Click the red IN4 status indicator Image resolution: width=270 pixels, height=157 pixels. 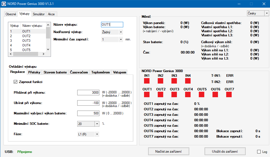tap(188, 81)
